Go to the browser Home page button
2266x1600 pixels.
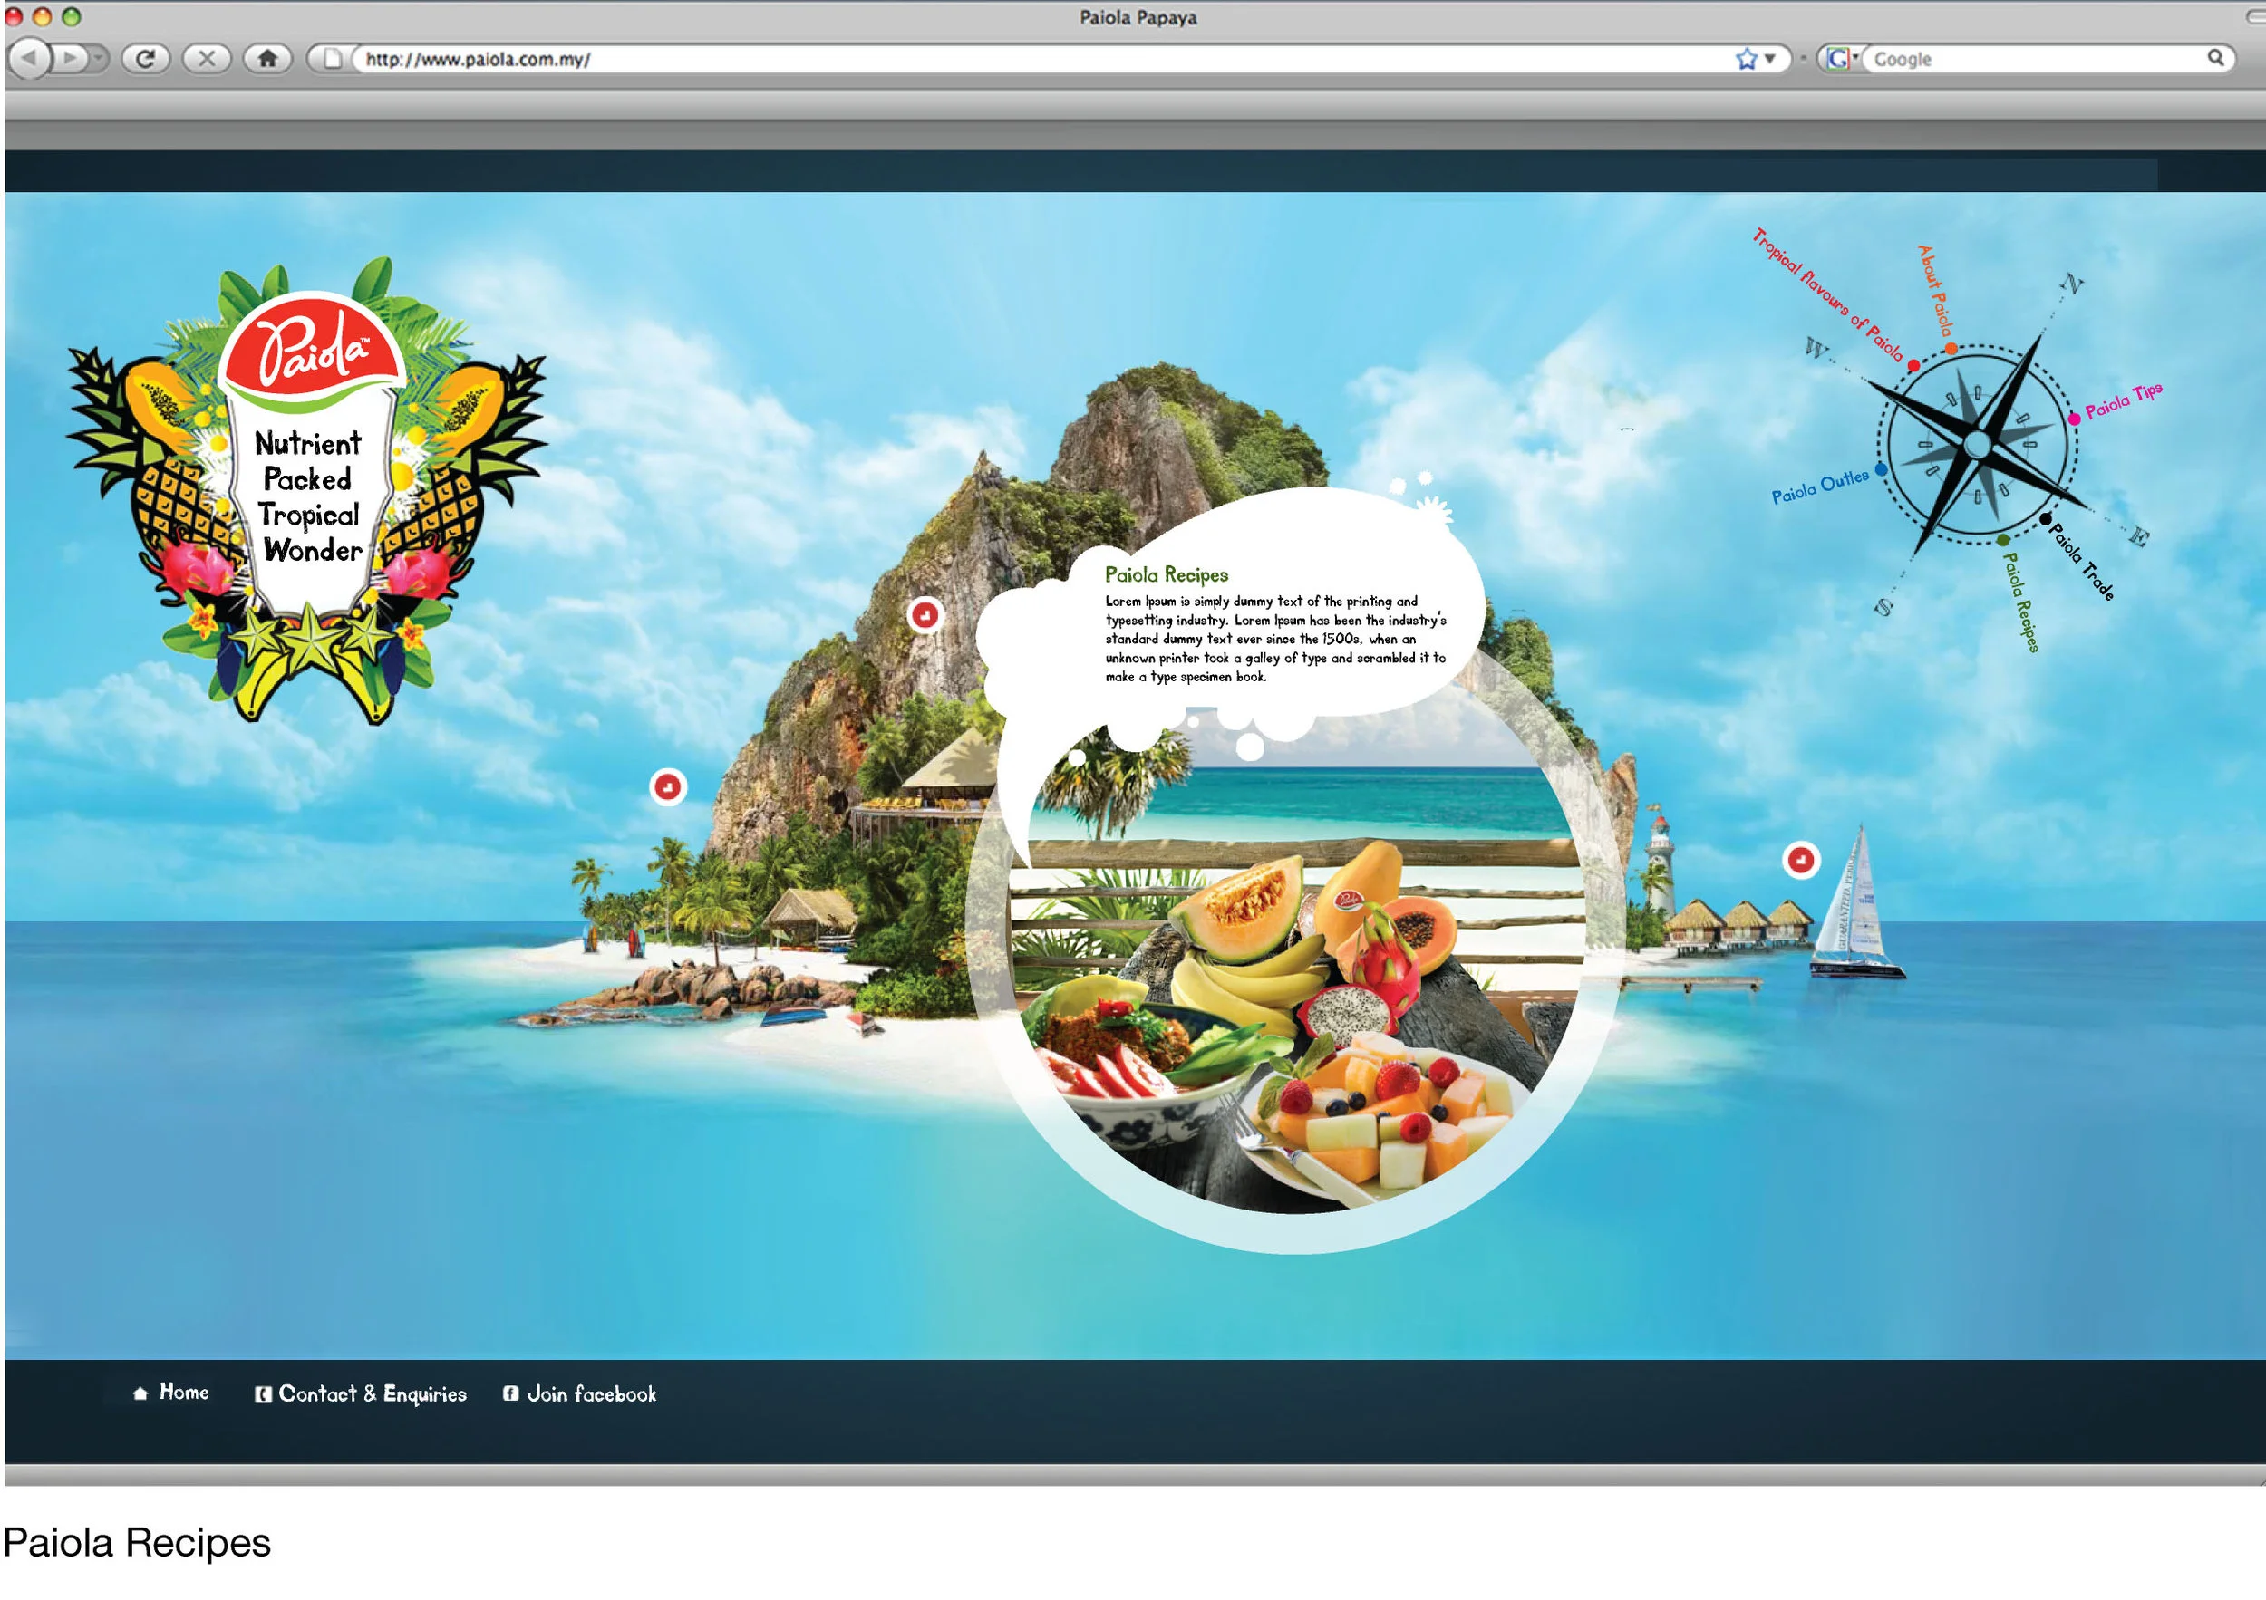point(267,58)
